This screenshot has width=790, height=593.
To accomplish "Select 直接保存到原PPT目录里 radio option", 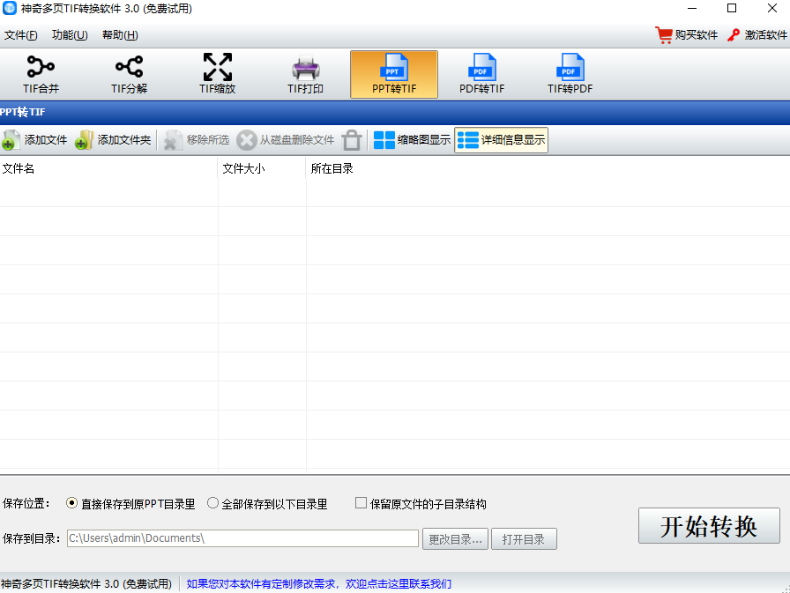I will tap(72, 504).
